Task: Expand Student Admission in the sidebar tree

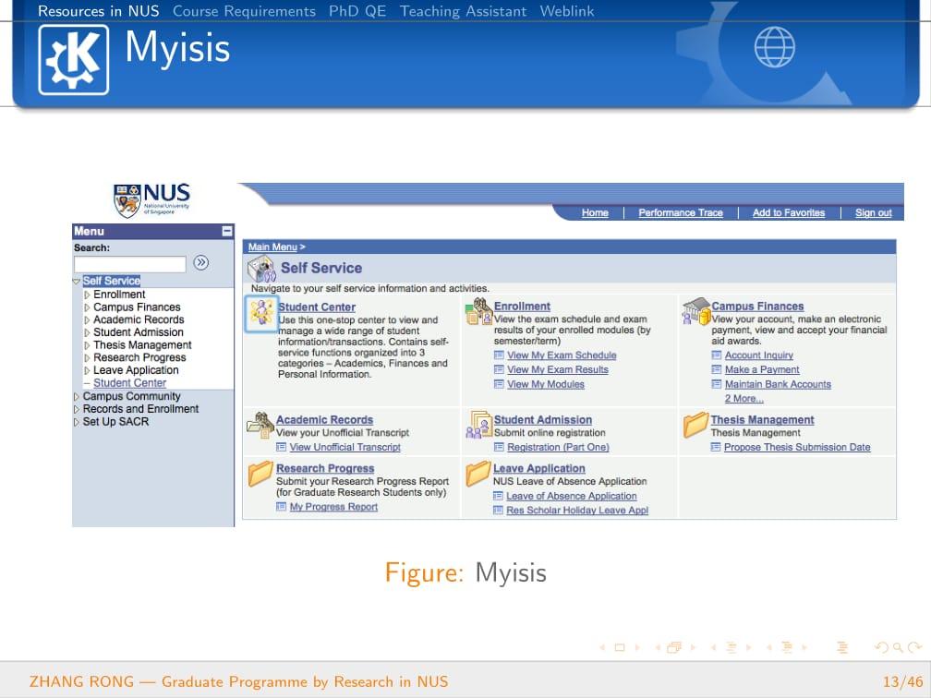Action: pyautogui.click(x=87, y=332)
